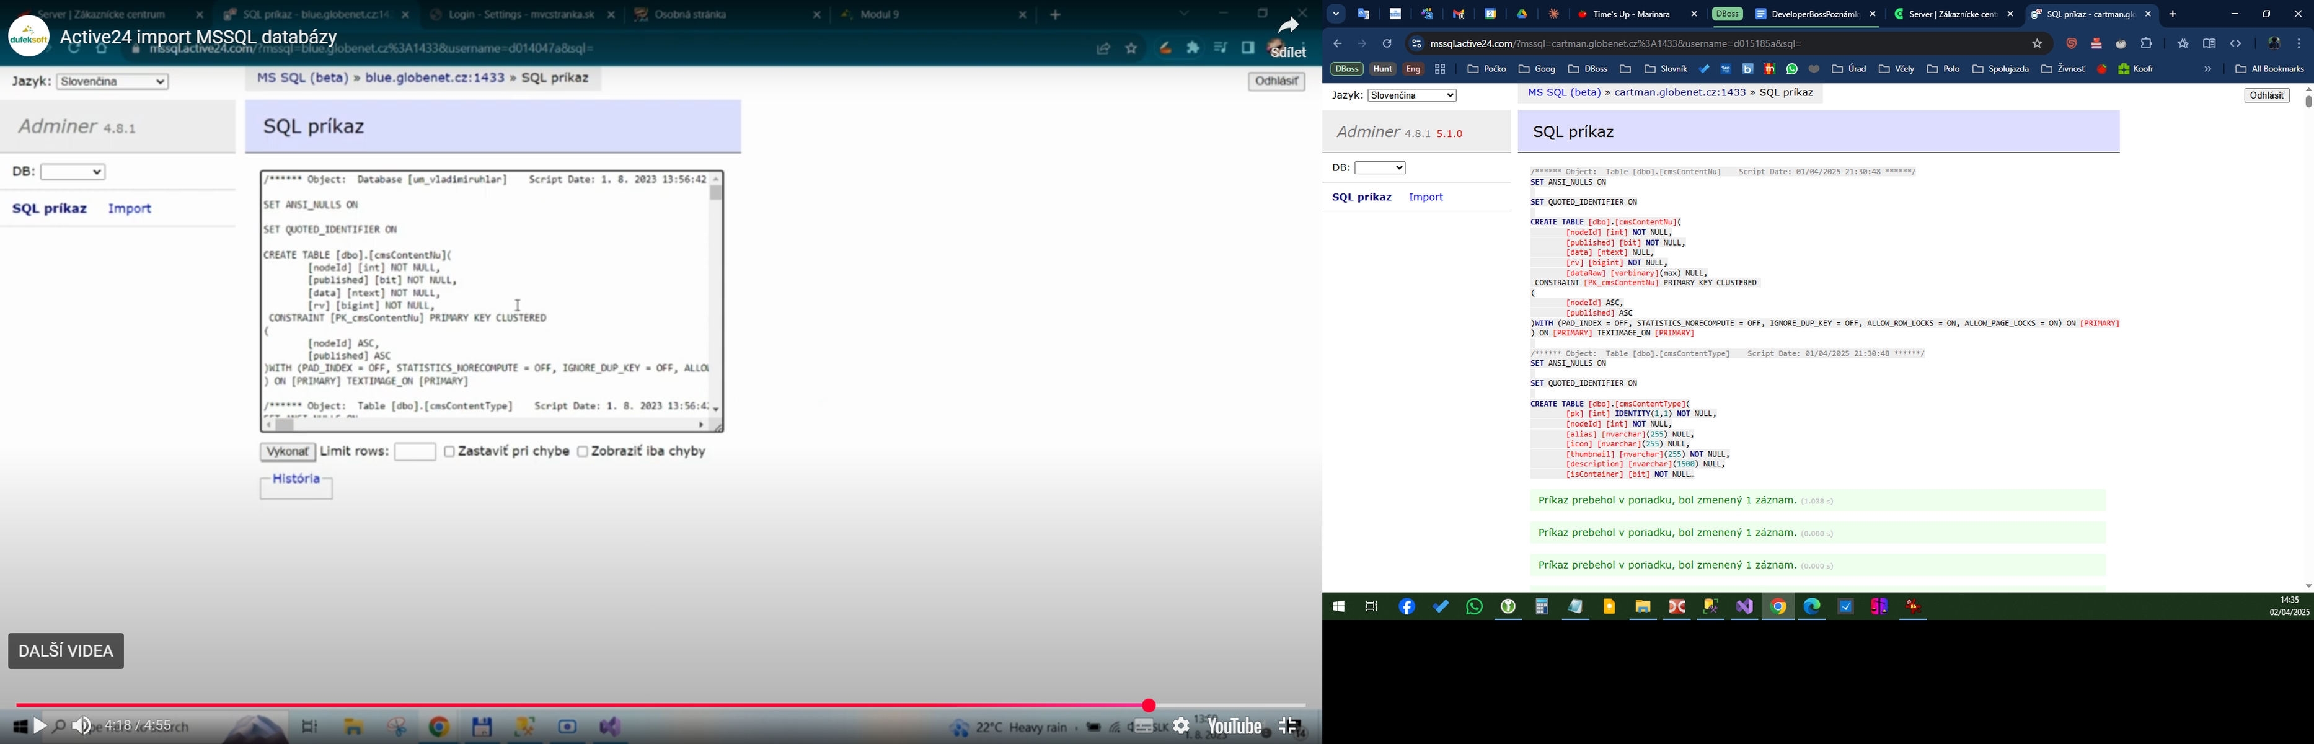Check Zobraziť iba chyby in video
The height and width of the screenshot is (744, 2314).
582,452
